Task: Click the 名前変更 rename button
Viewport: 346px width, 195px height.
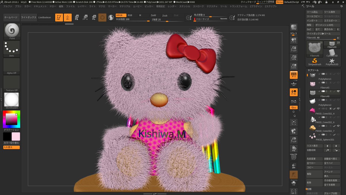Action: click(314, 159)
